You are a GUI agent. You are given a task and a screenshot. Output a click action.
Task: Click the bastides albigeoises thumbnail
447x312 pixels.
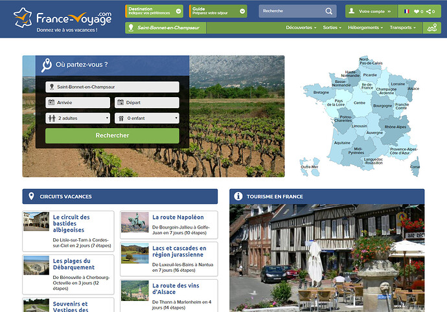tap(36, 221)
